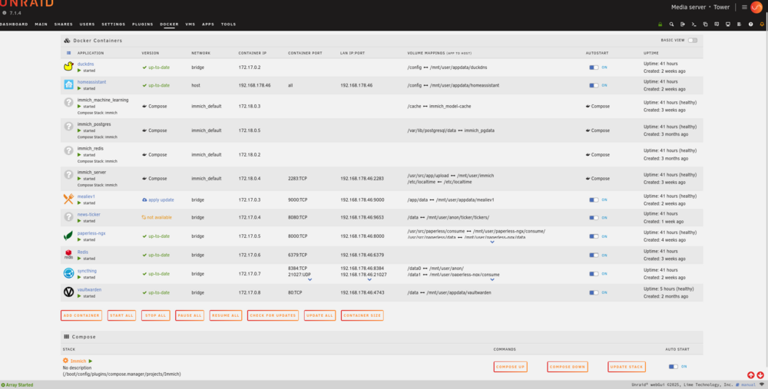
Task: Click the system info monitor icon
Action: click(728, 24)
